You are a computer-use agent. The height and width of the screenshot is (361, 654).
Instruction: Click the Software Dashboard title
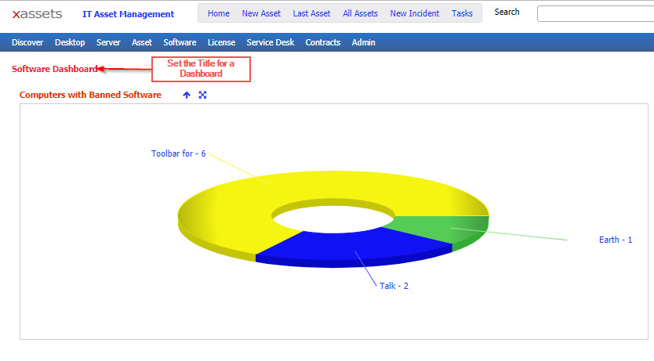click(x=55, y=69)
